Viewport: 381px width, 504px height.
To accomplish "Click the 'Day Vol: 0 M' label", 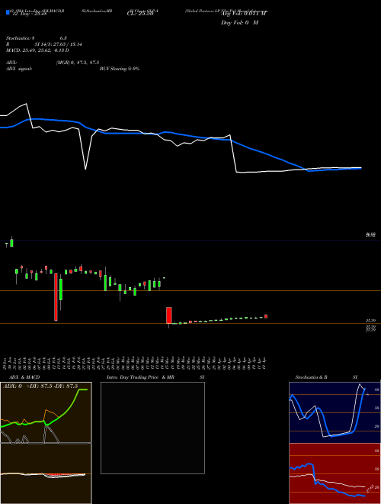I will [239, 22].
